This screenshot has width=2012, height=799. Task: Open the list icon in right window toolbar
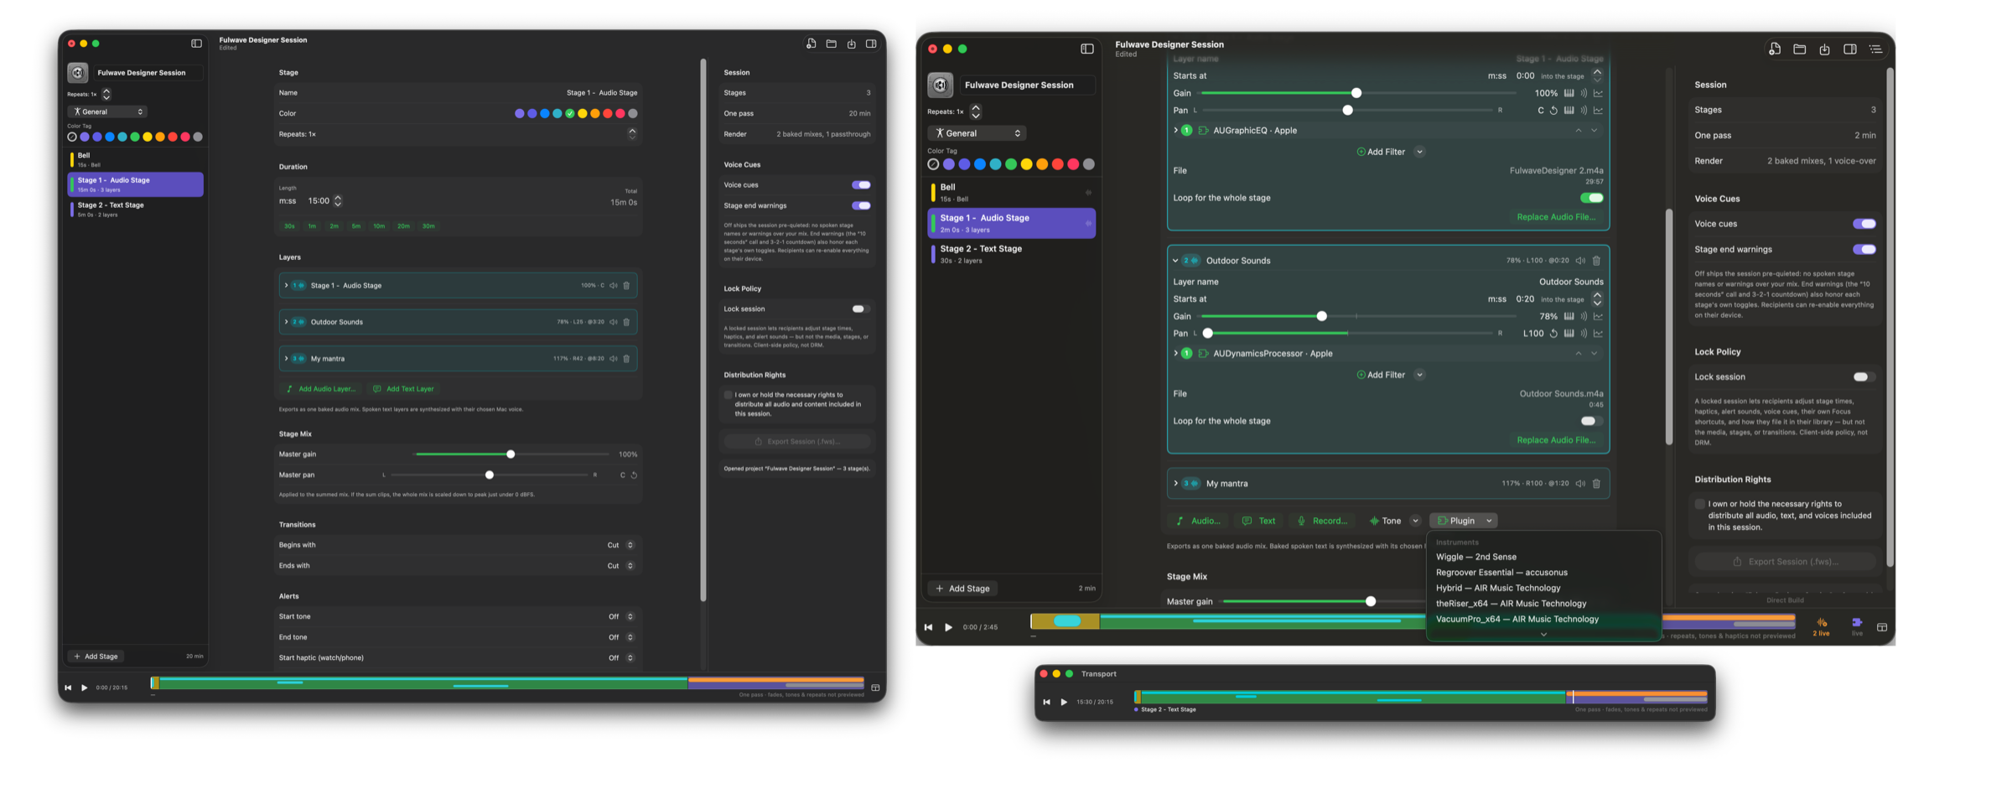coord(1876,49)
